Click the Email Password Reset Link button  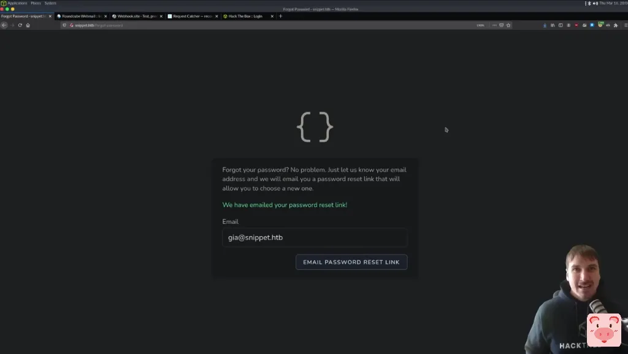tap(351, 262)
